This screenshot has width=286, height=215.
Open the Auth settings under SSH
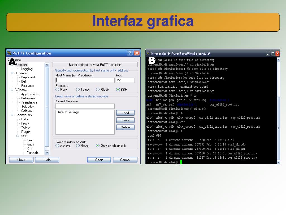30,144
